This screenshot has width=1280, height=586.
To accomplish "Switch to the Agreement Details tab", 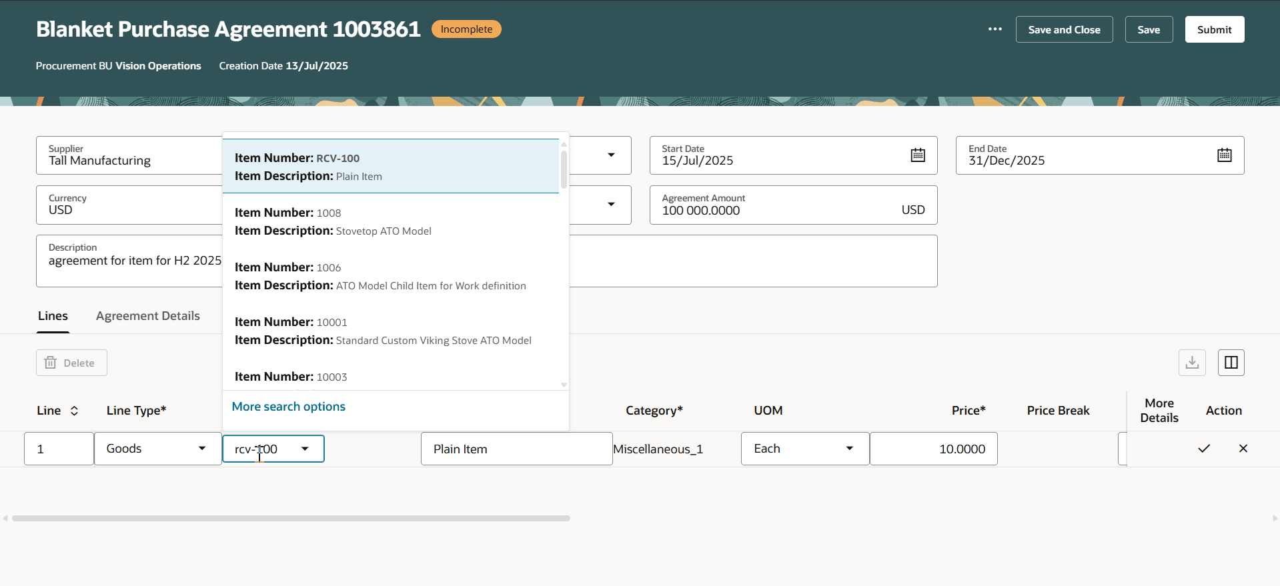I will (148, 316).
